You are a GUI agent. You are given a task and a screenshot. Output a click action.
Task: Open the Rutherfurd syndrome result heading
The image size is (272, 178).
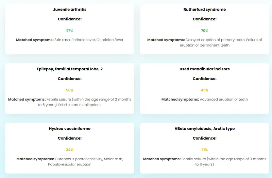pyautogui.click(x=205, y=10)
